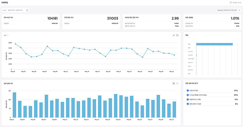Select the 11% failure factor row
Viewport: 243px width, 127px height.
coord(212,99)
